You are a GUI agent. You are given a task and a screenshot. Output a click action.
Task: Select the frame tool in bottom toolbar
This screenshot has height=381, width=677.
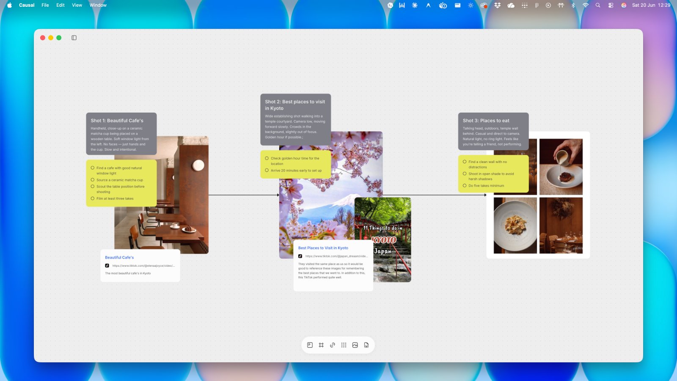(x=321, y=345)
